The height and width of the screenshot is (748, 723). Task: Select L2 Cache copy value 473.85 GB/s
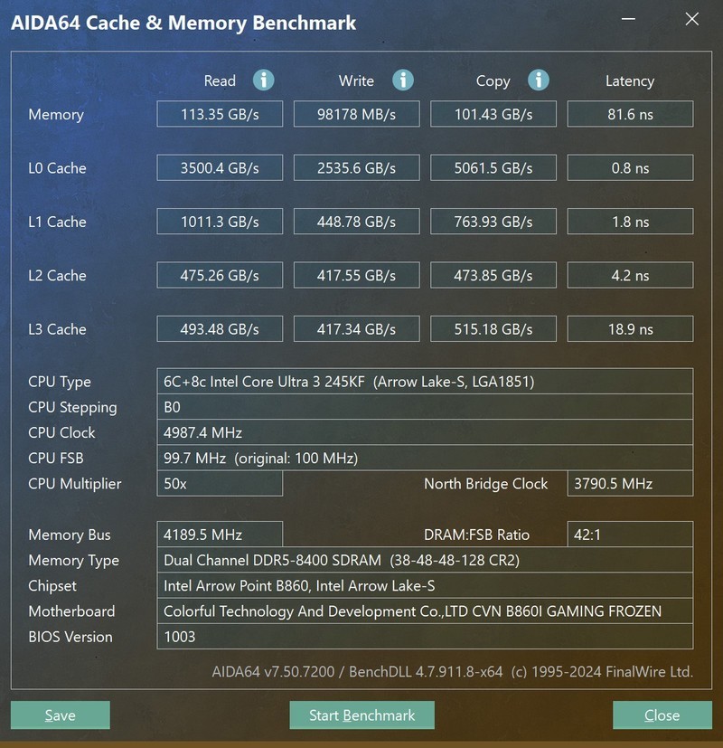pos(493,275)
